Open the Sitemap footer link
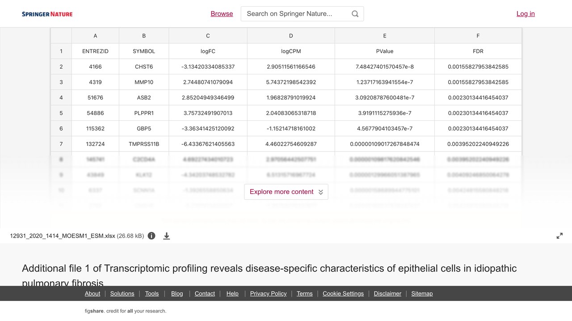This screenshot has width=572, height=321. tap(422, 293)
